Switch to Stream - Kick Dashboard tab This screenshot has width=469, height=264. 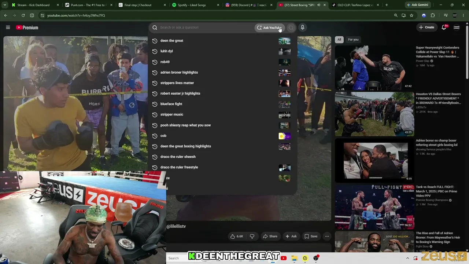pyautogui.click(x=36, y=5)
